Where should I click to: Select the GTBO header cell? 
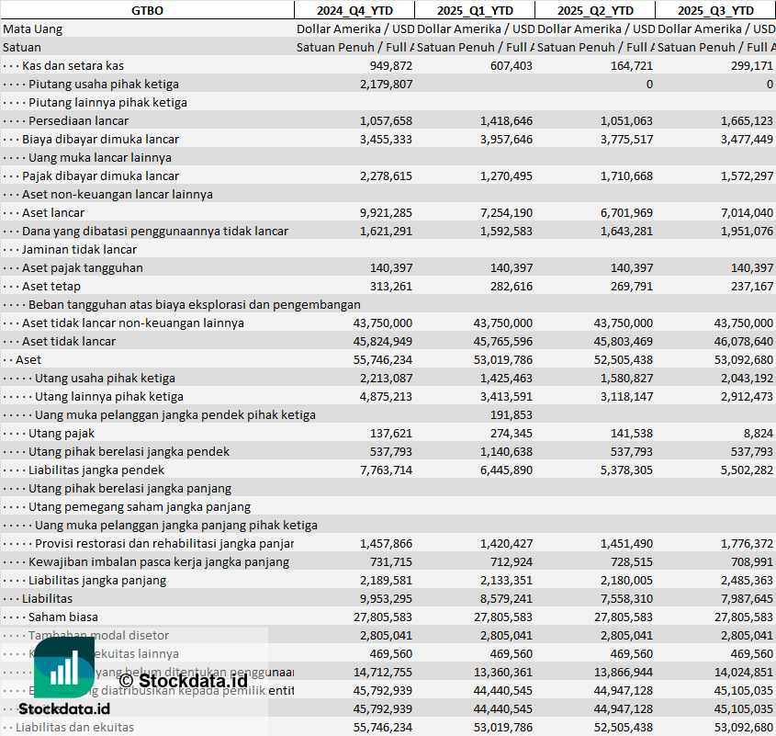click(x=147, y=10)
